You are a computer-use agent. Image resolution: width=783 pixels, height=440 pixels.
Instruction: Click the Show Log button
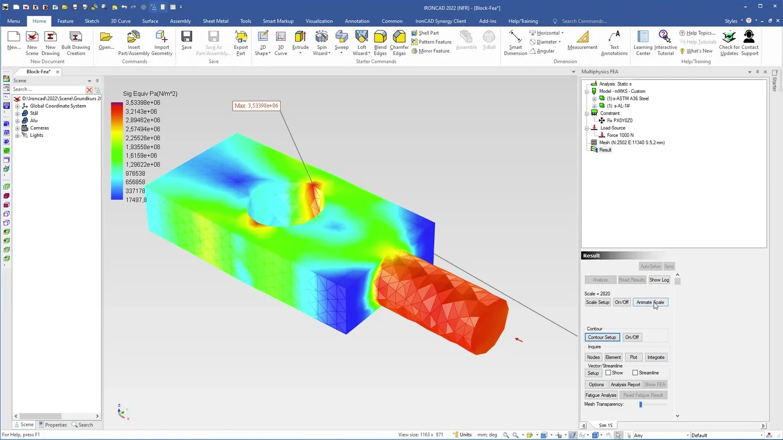pos(659,280)
